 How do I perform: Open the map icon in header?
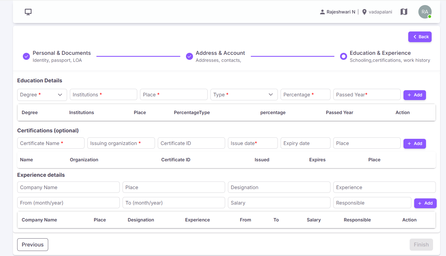coord(404,12)
